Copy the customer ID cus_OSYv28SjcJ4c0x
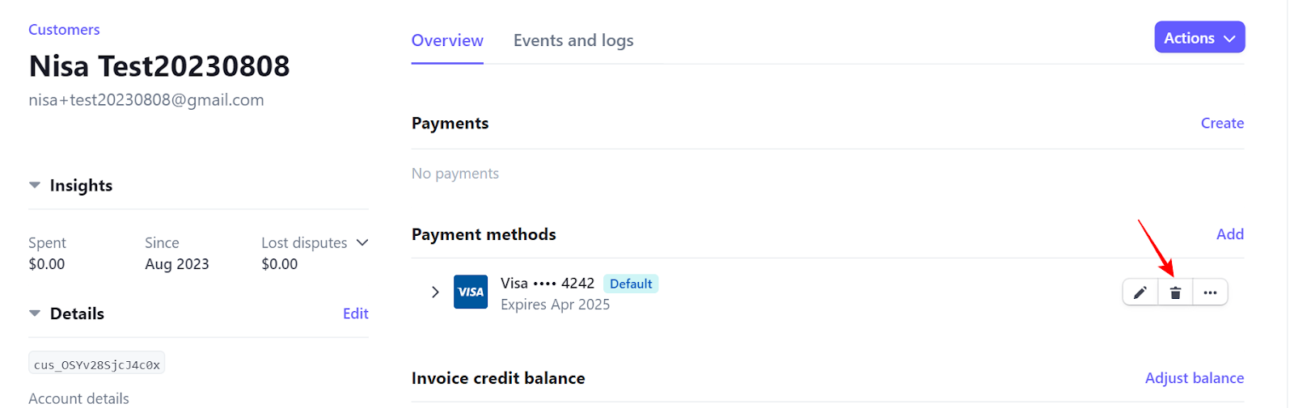The image size is (1294, 408). [x=97, y=364]
